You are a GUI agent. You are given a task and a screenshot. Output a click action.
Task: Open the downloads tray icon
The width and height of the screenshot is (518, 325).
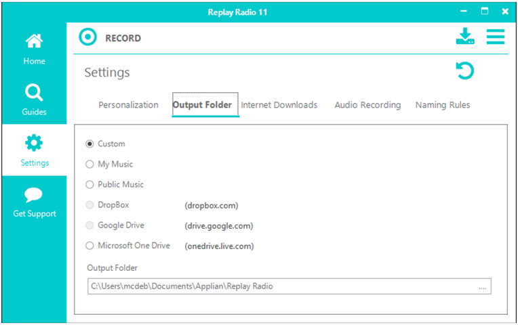[465, 36]
